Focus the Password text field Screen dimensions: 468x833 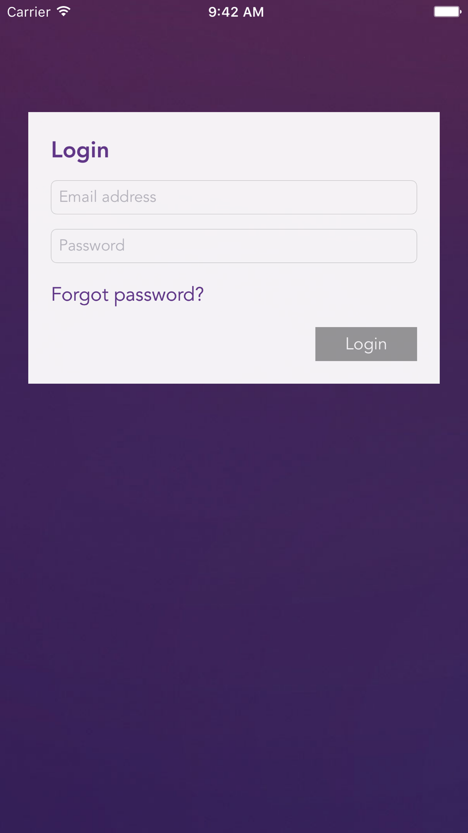[234, 246]
